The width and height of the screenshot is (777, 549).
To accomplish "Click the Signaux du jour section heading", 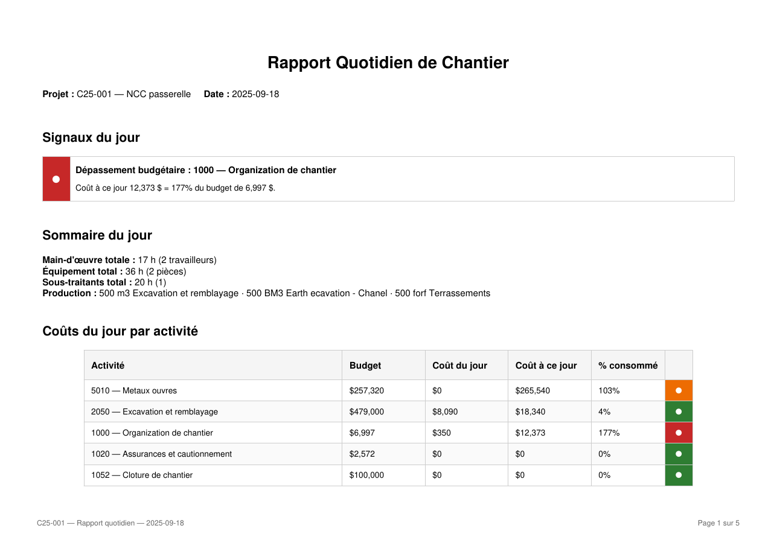I will click(91, 138).
